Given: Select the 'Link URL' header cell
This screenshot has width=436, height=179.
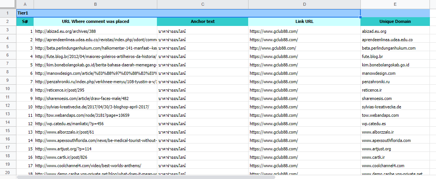Looking at the screenshot, I should (x=304, y=21).
